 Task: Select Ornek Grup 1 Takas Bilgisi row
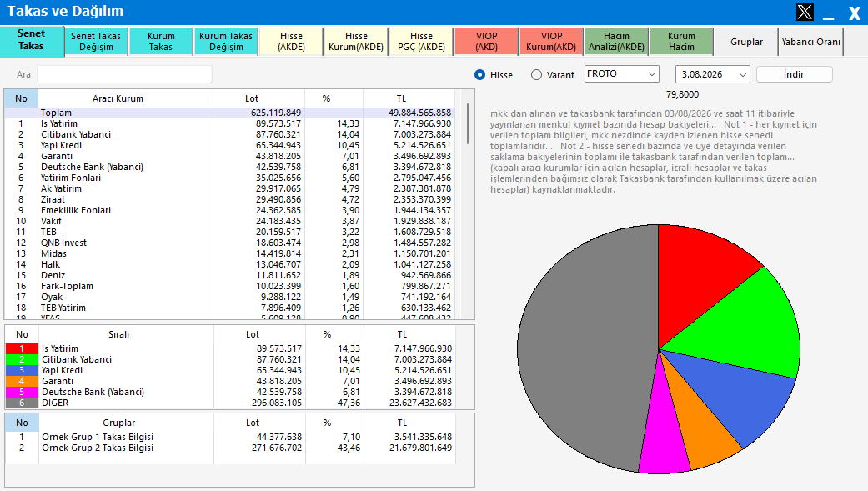[x=230, y=437]
